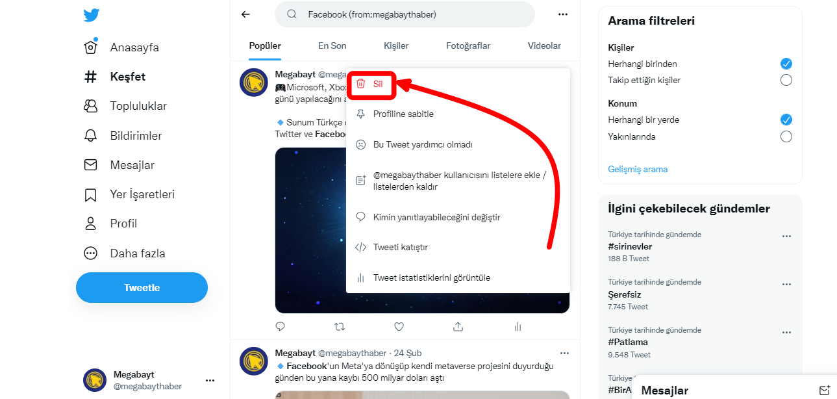Screen dimensions: 837x399
Task: Open new message icon in Mesajlar panel
Action: pos(824,390)
